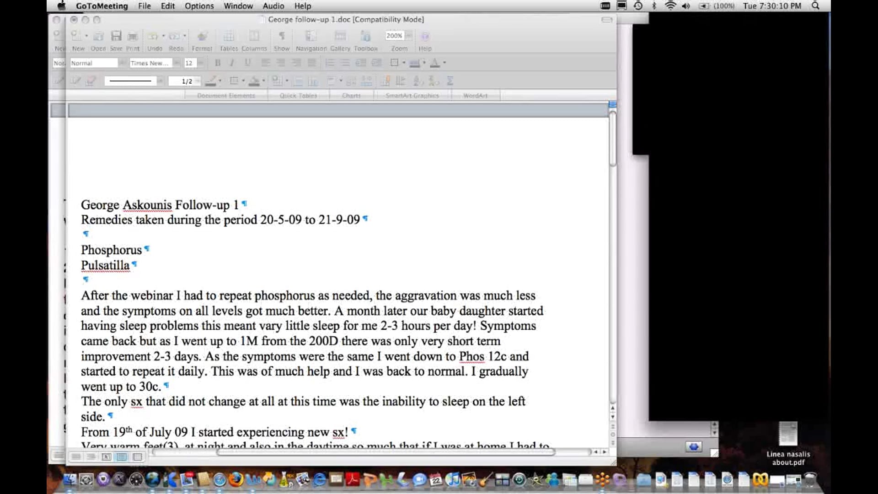The image size is (878, 494).
Task: Open the Gallery toolbar icon
Action: 340,36
